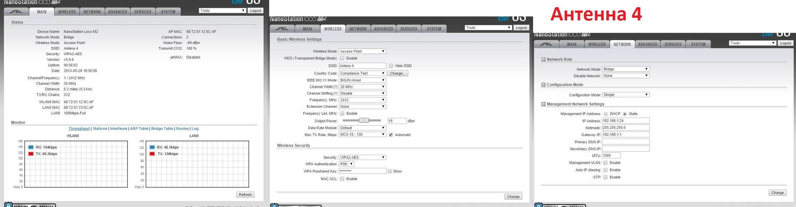Open the Wireless Mode dropdown
Viewport: 796px width, 207px height.
click(x=363, y=51)
